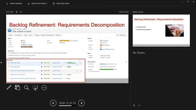The image size is (196, 110).
Task: Click SHOW TASKBAR option
Action: click(14, 3)
